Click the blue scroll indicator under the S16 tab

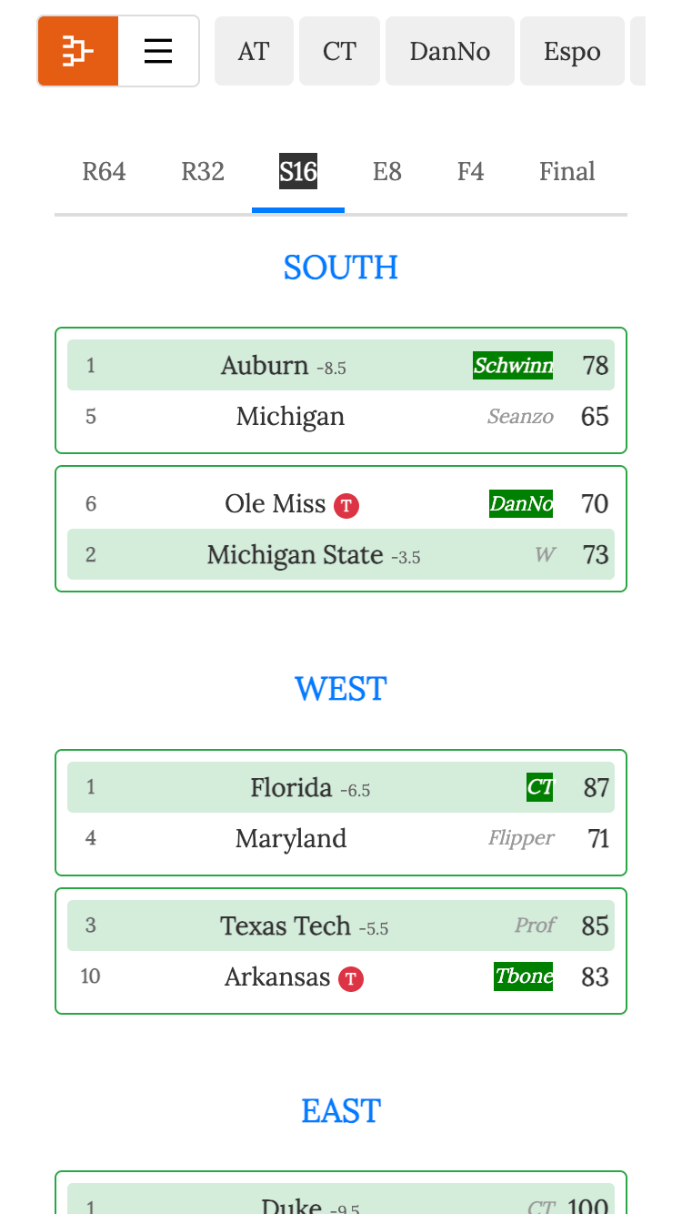298,210
